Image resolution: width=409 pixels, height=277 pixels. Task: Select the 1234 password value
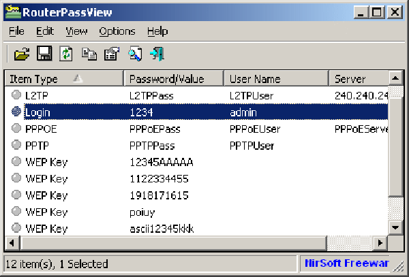click(141, 112)
